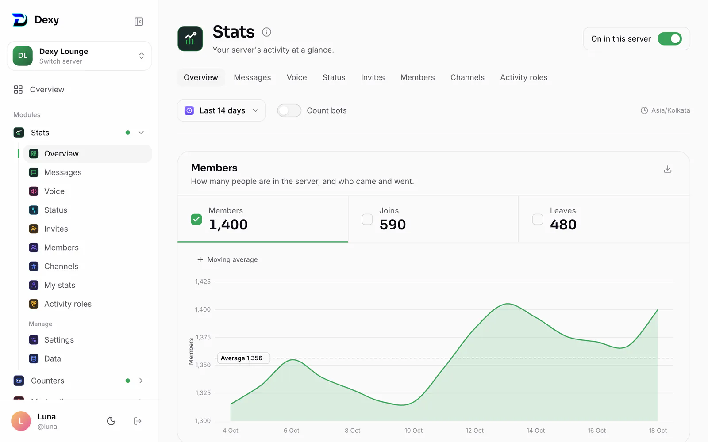The width and height of the screenshot is (708, 442).
Task: Open the Invites sidebar item
Action: click(88, 229)
